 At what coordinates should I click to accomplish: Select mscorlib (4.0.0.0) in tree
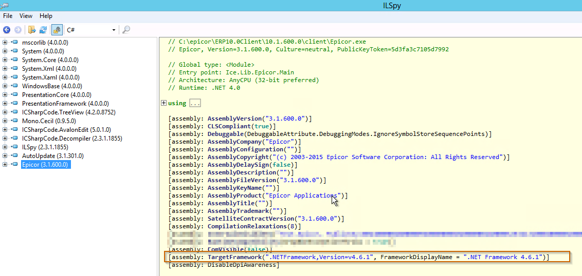pos(45,42)
